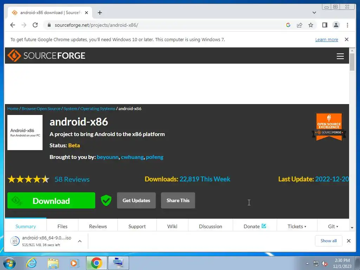Go back using the browser back arrow

[x=13, y=25]
